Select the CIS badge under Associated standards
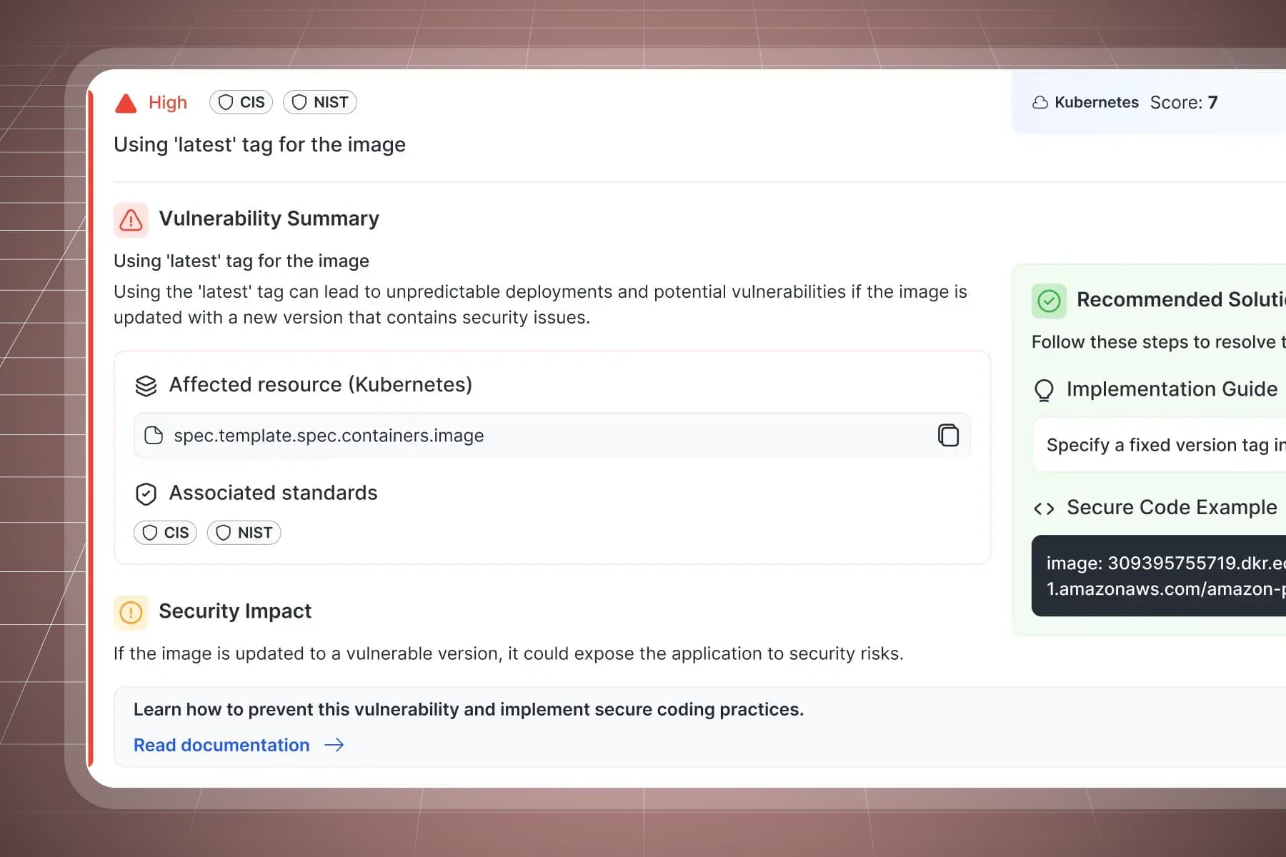Viewport: 1286px width, 857px height. pyautogui.click(x=165, y=533)
